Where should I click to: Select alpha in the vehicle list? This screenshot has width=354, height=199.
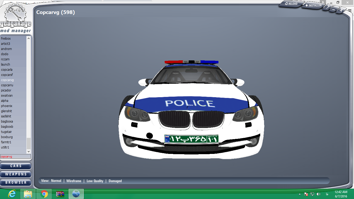13,101
